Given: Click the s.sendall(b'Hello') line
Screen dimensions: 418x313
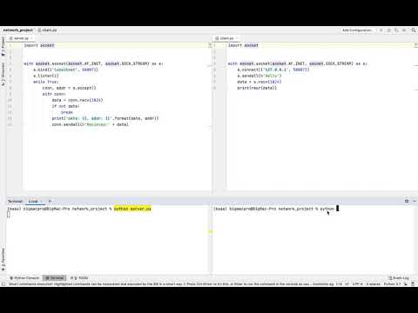Looking at the screenshot, I should point(260,76).
